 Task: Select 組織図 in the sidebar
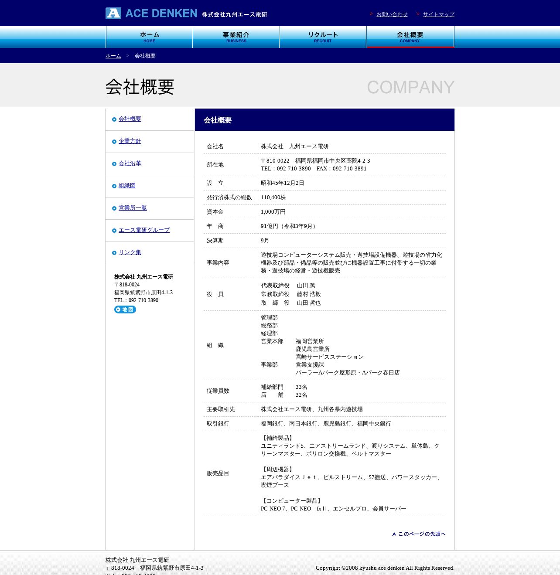[127, 186]
